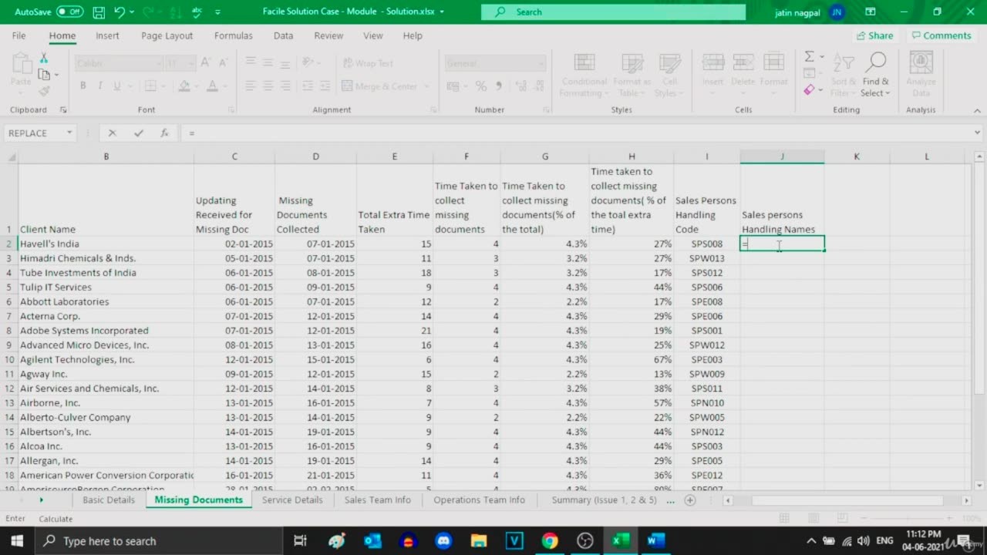987x555 pixels.
Task: Cancel the formula entry with the X
Action: (112, 133)
